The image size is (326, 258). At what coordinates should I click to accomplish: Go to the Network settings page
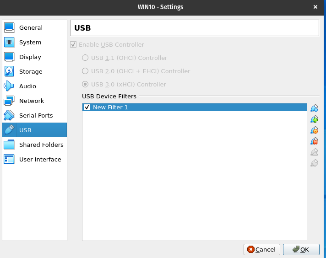[31, 101]
